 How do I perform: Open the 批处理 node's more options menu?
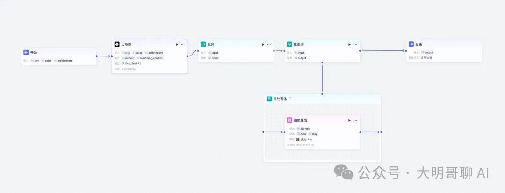pyautogui.click(x=355, y=44)
